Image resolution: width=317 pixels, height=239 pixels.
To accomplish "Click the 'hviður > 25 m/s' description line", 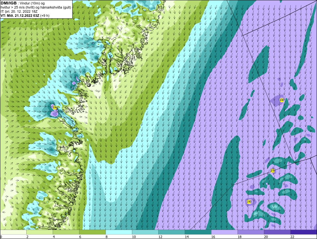I will click(x=36, y=7).
